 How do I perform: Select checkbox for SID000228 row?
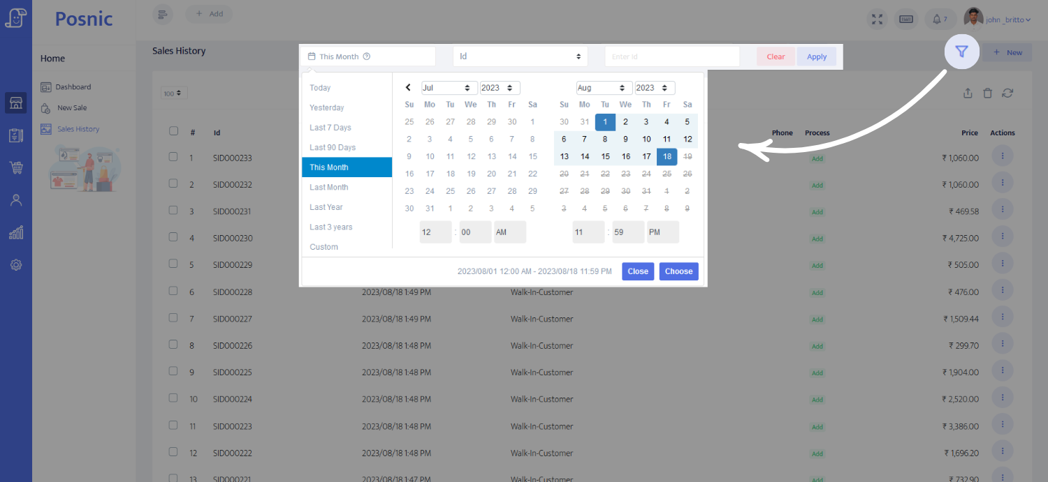click(x=173, y=292)
